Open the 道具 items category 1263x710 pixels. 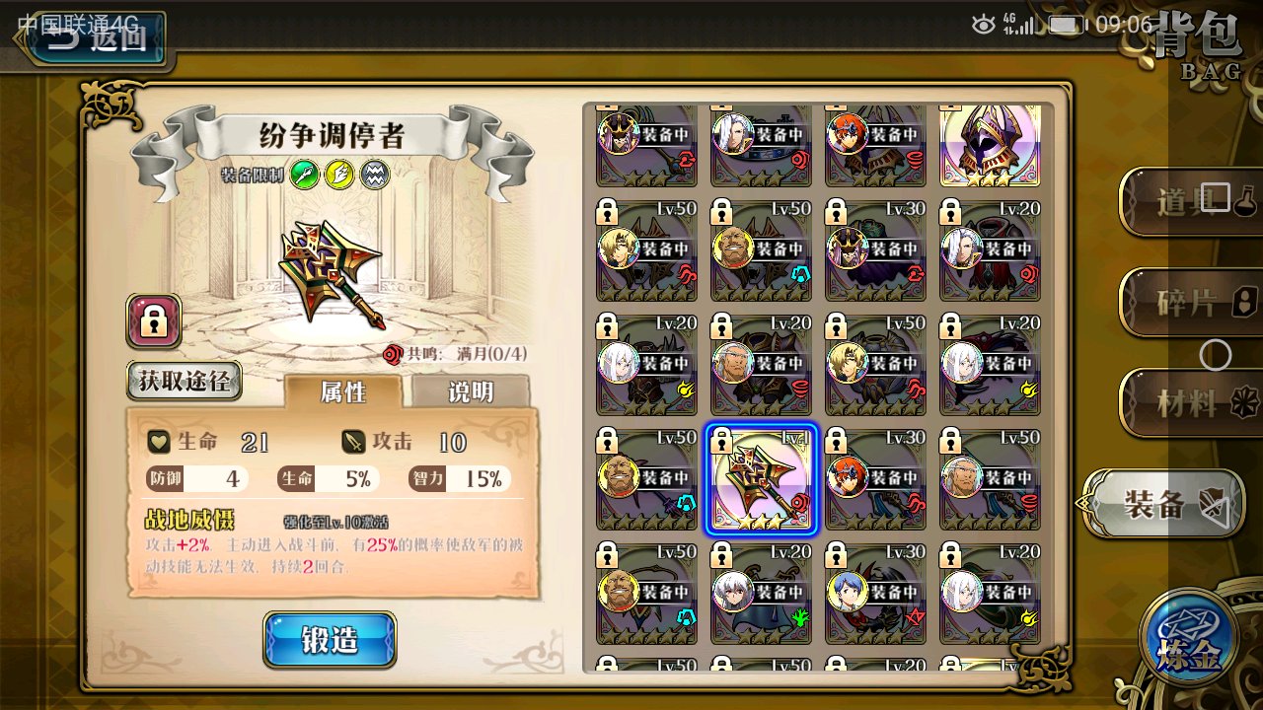point(1192,202)
